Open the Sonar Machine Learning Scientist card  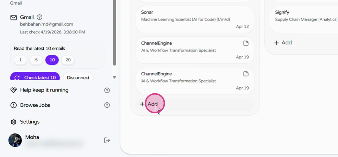pos(195,19)
